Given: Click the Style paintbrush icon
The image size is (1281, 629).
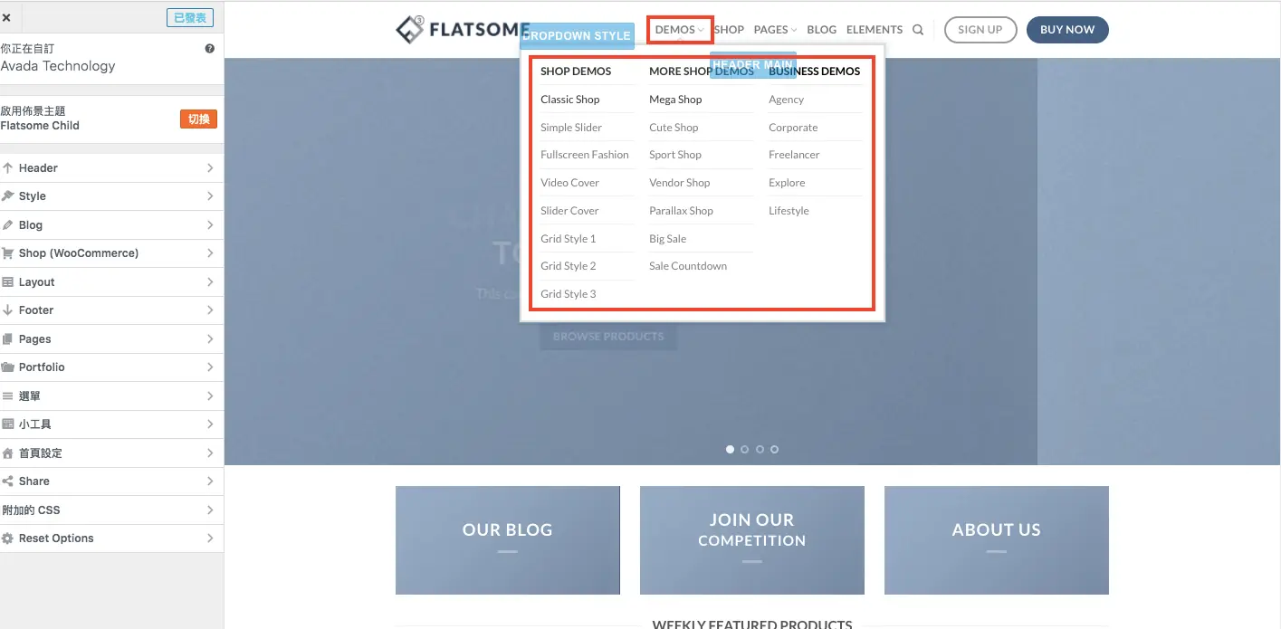Looking at the screenshot, I should click(x=8, y=195).
